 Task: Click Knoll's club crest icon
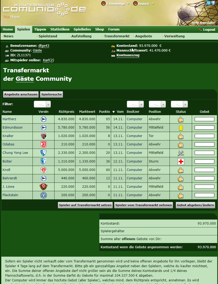(x=43, y=170)
